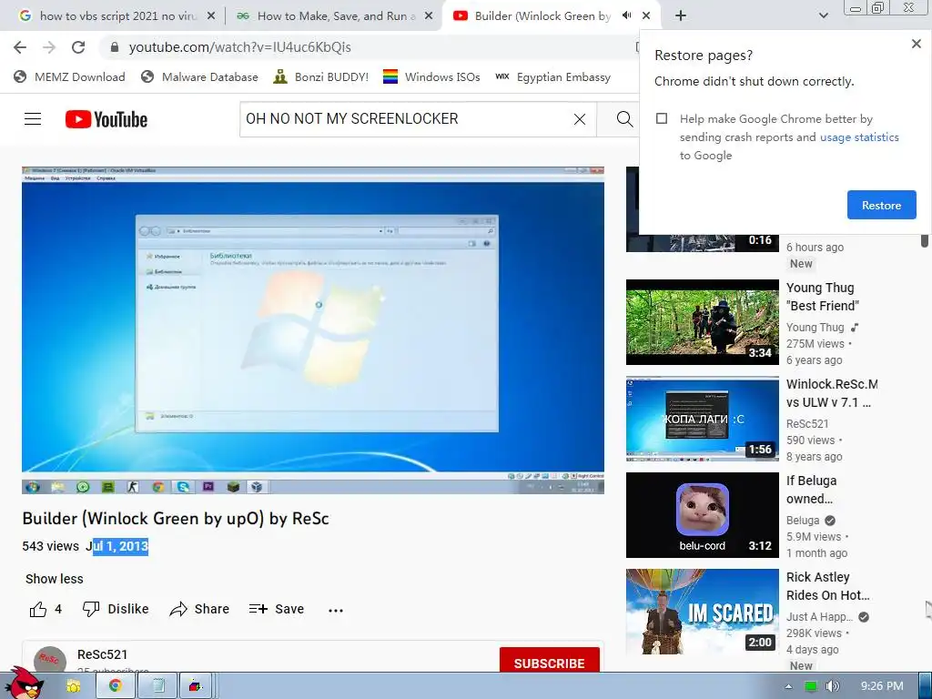Viewport: 932px width, 699px height.
Task: Click the URL in the address bar
Action: point(239,47)
